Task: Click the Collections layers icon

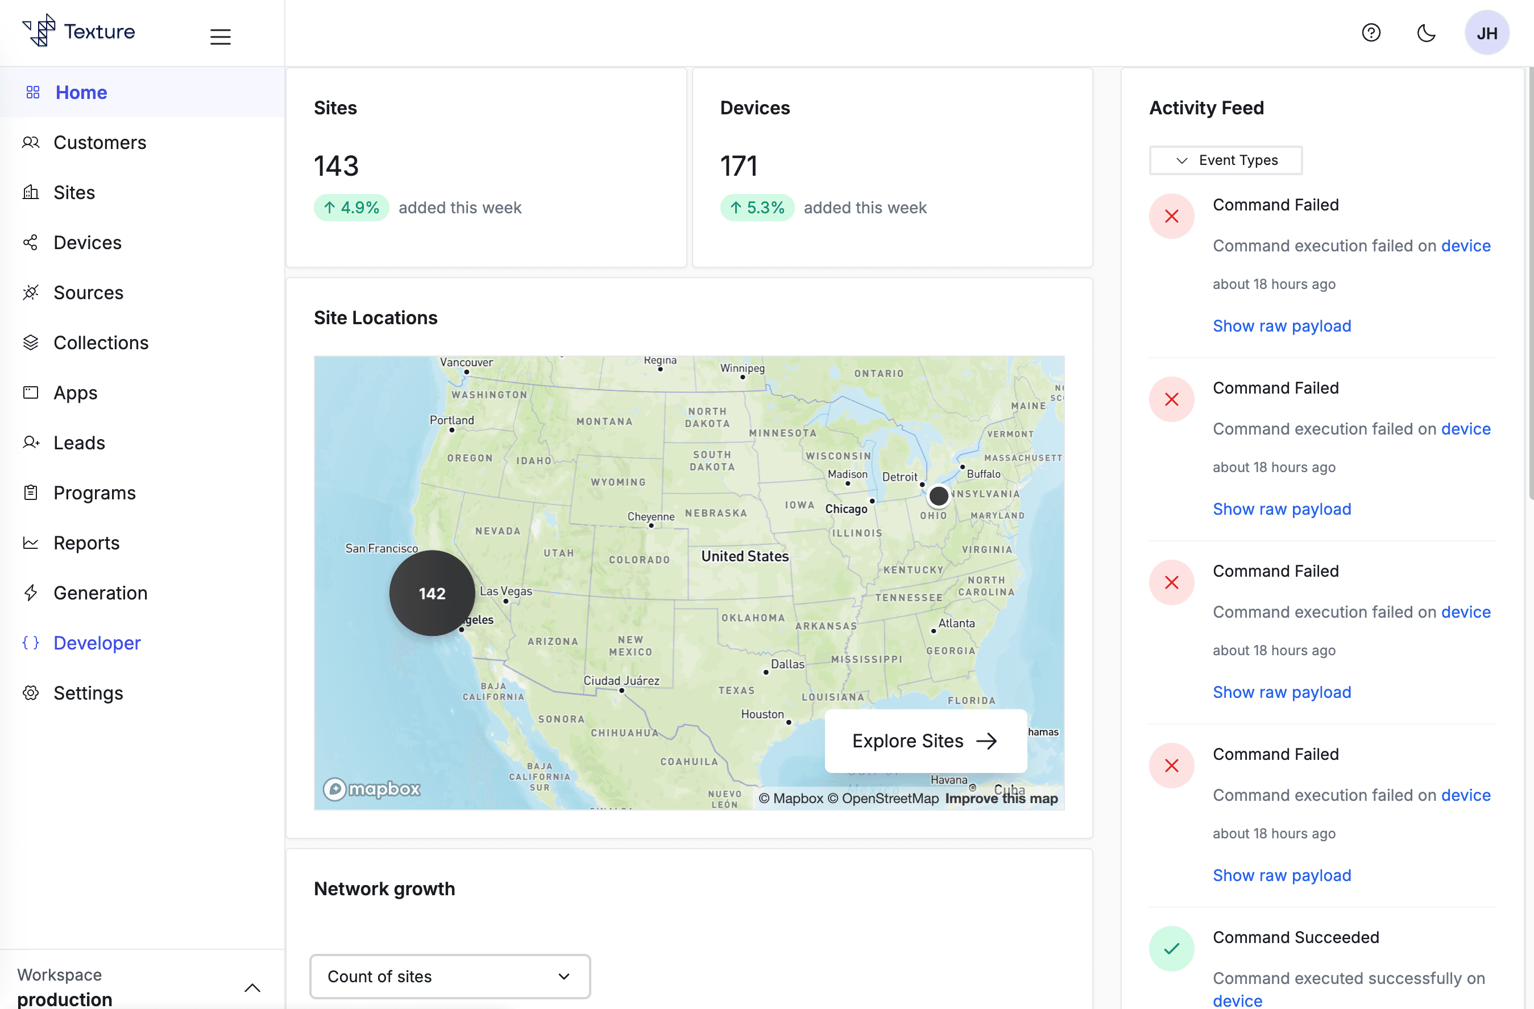Action: [31, 342]
